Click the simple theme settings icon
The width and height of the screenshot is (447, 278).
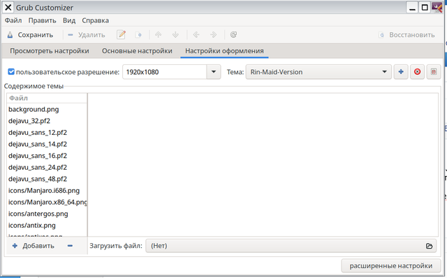434,72
